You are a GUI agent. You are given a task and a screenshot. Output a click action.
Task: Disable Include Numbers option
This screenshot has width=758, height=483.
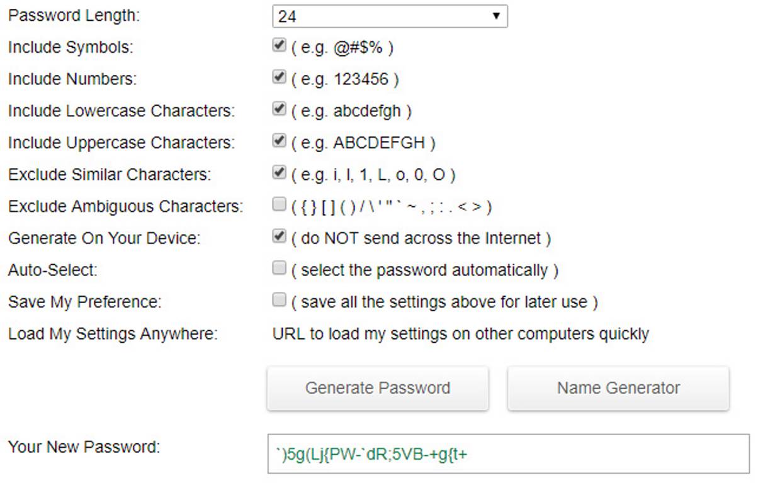tap(278, 77)
